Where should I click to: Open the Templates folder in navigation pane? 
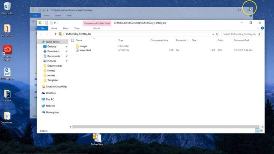tap(53, 80)
